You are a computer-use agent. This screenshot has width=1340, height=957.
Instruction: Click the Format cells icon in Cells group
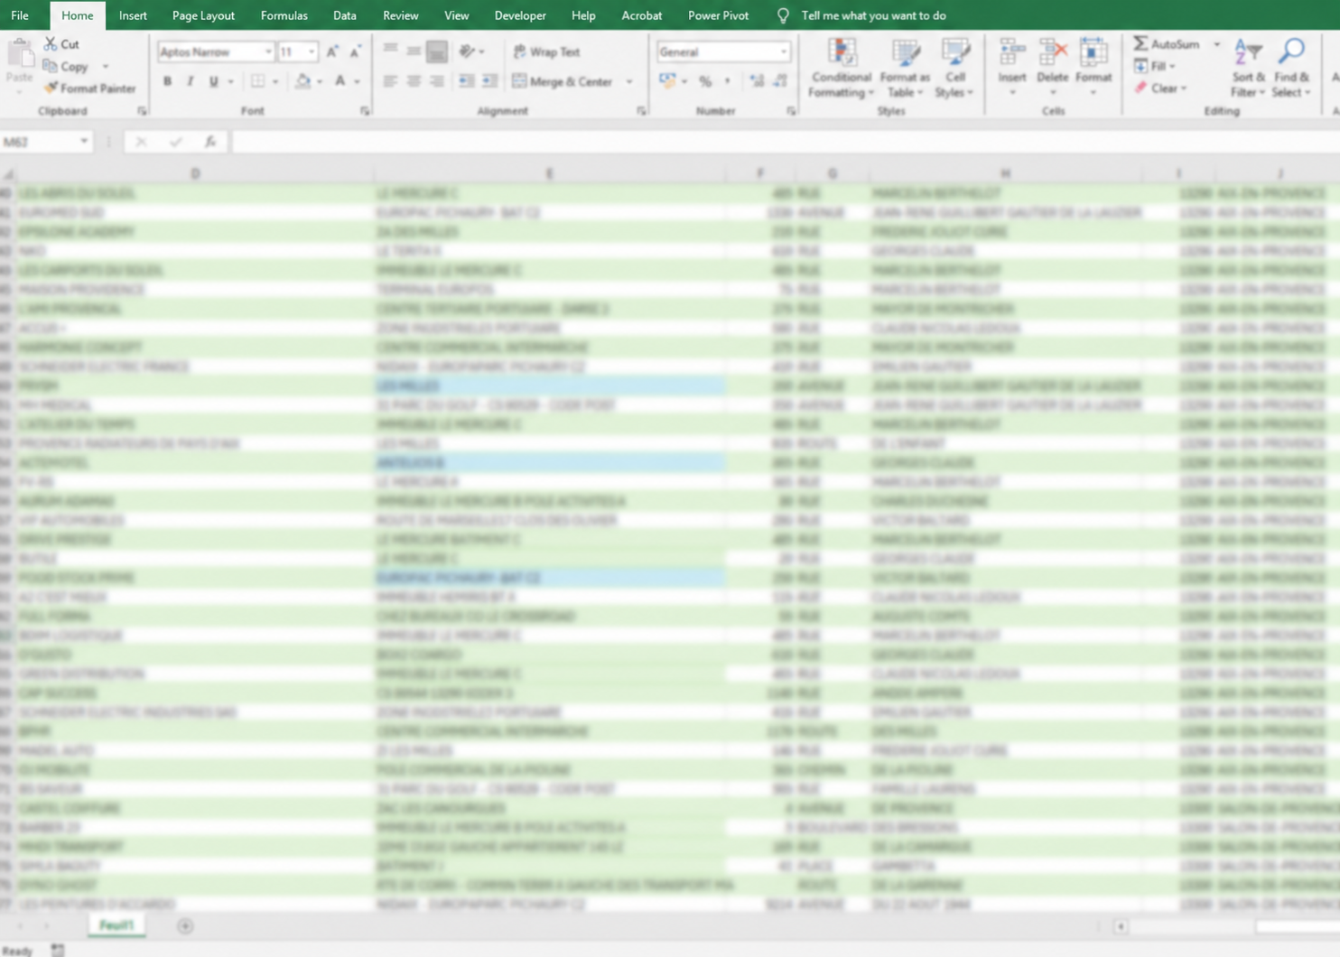[1093, 54]
